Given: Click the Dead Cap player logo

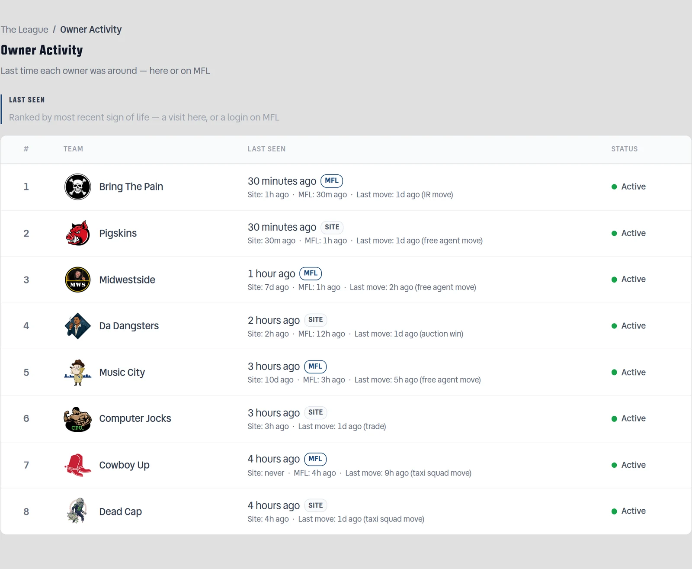Looking at the screenshot, I should (x=77, y=511).
